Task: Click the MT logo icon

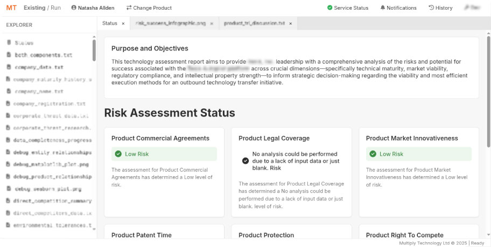Action: click(x=11, y=8)
